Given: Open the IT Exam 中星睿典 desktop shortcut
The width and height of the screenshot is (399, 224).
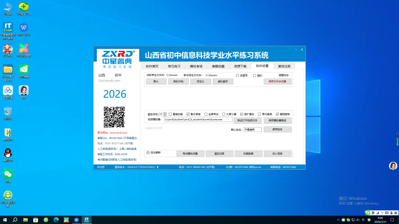Looking at the screenshot, I should (8, 31).
